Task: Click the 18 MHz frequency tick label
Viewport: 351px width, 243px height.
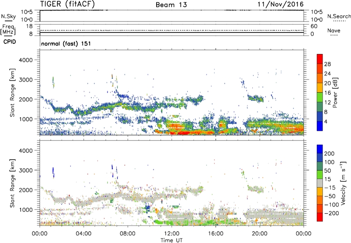Action: 29,26
